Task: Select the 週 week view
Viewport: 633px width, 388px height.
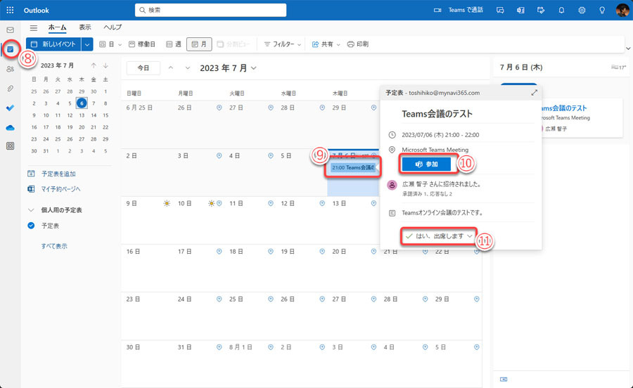Action: [x=174, y=44]
